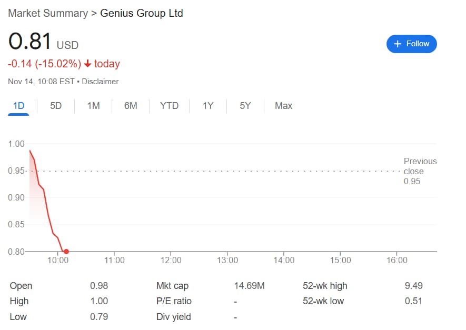Click the 0.81 price value

[x=29, y=41]
